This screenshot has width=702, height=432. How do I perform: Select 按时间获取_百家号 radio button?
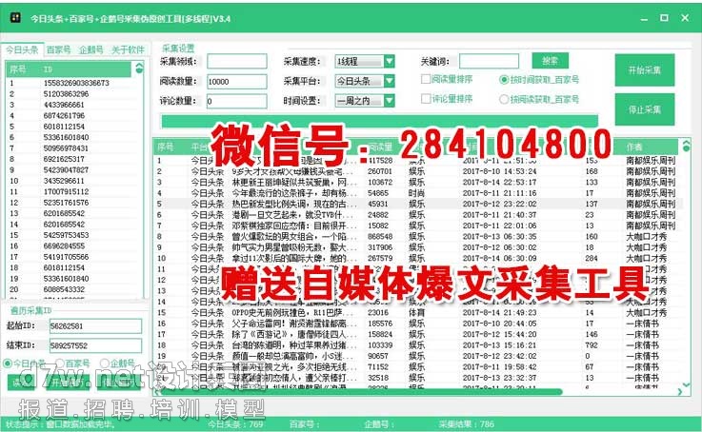504,80
